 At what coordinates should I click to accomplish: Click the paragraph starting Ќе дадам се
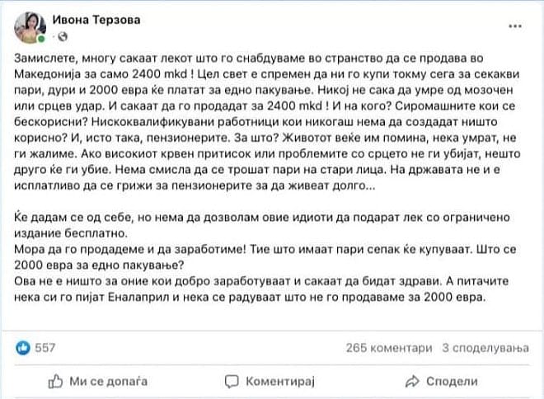[262, 225]
